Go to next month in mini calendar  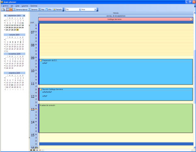24,16
